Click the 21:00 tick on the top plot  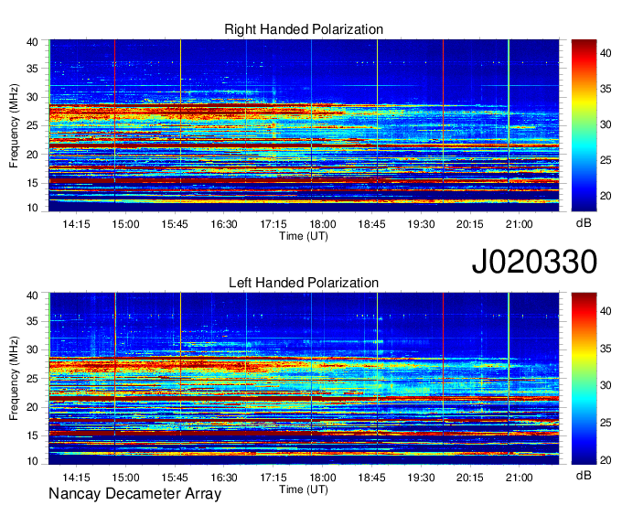click(x=520, y=224)
